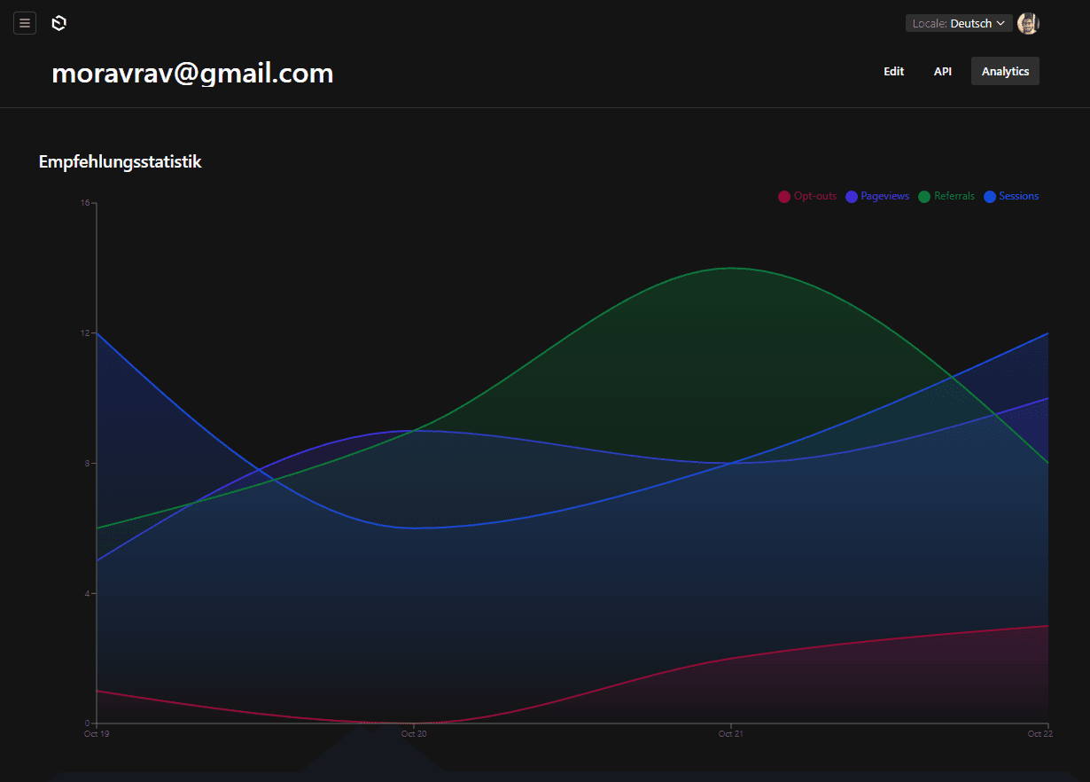Switch to the Edit tab
Screen dimensions: 1090x782
(x=893, y=71)
